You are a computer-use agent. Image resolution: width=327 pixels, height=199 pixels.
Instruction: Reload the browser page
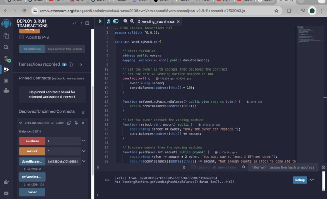(x=24, y=11)
